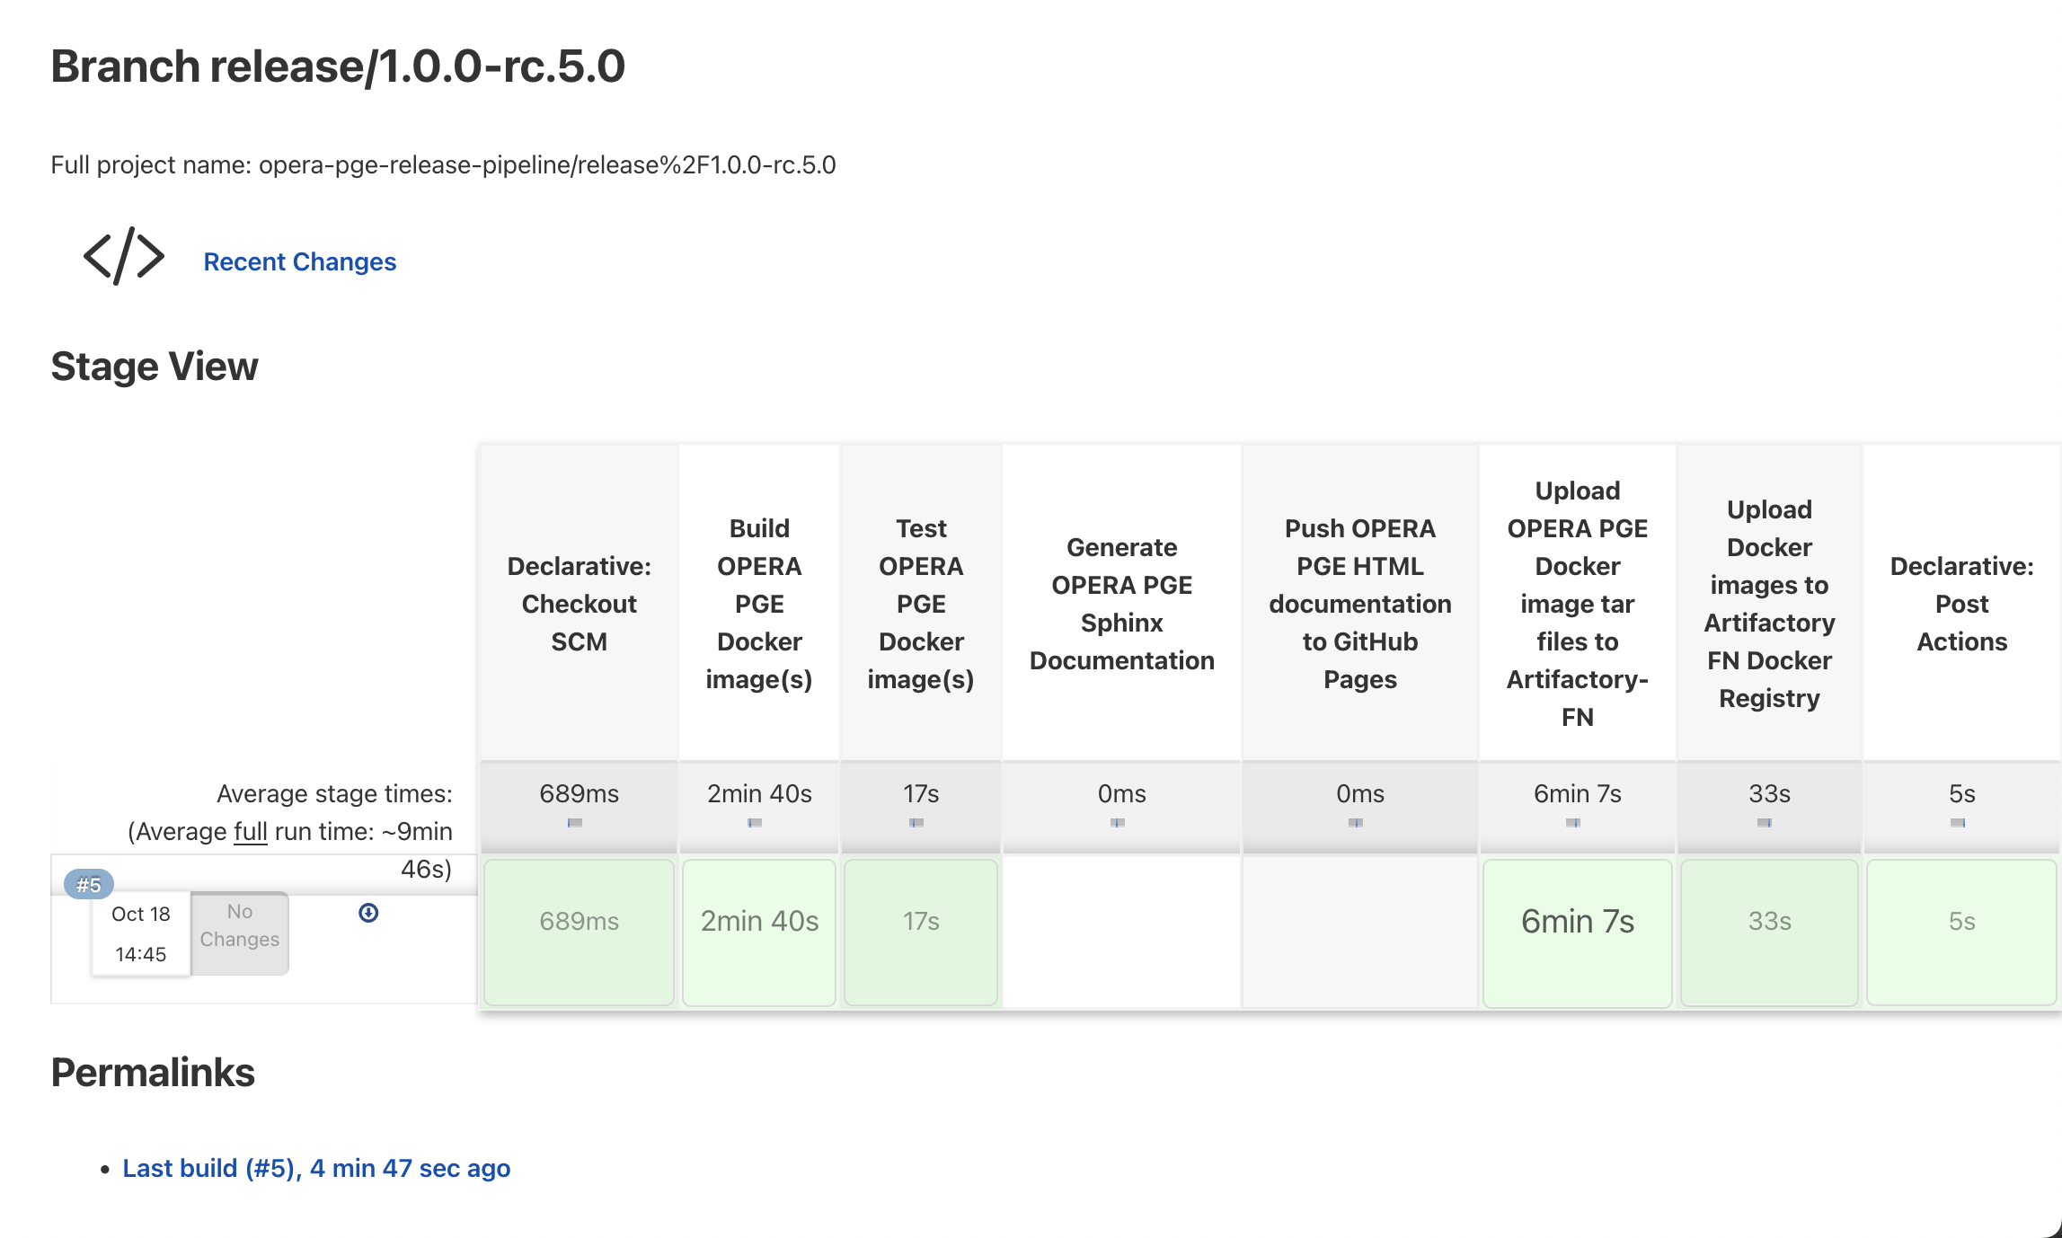This screenshot has width=2062, height=1238.
Task: Select the #5 build number badge
Action: pyautogui.click(x=89, y=884)
